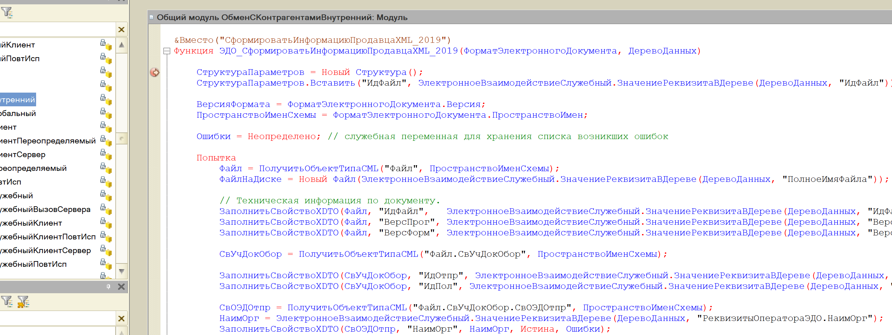The height and width of the screenshot is (335, 892).
Task: Select the highlighted module ending in 'утренний'
Action: pos(18,100)
